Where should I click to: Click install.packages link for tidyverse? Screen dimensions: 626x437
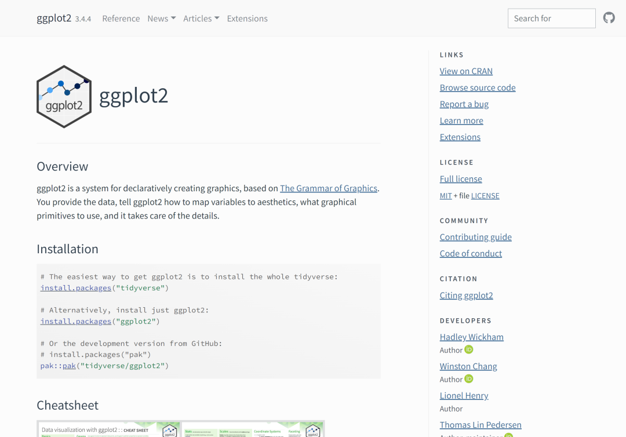tap(75, 287)
